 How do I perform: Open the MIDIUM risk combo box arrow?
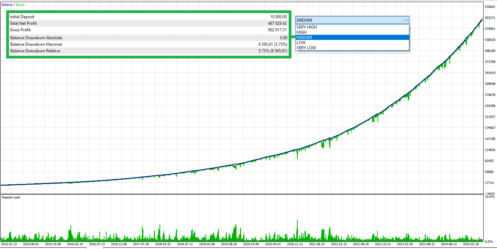pos(406,20)
